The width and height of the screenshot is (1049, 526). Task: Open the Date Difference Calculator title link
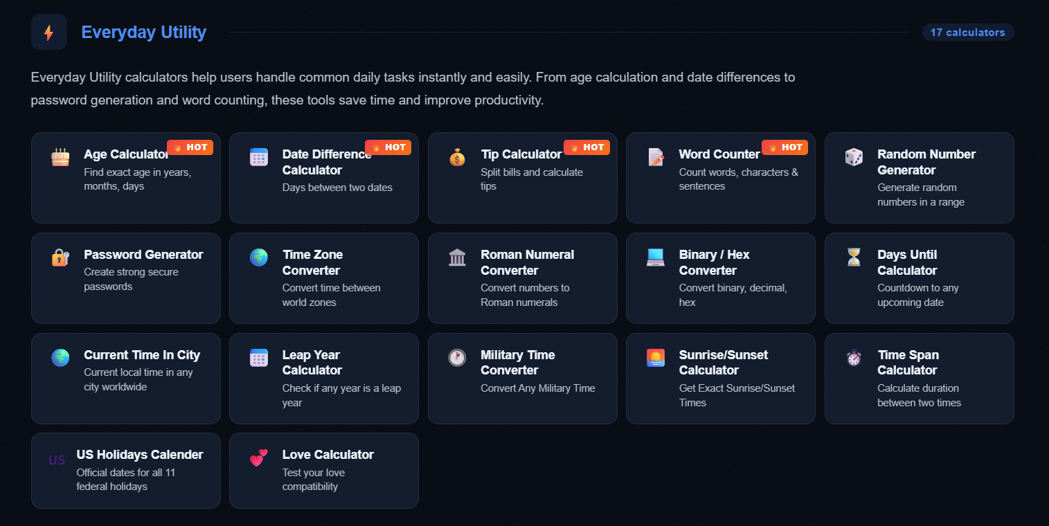[327, 162]
